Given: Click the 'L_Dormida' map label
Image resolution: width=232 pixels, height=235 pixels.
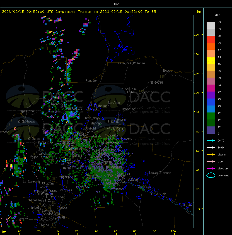Looking at the screenshot, I should tap(159, 194).
